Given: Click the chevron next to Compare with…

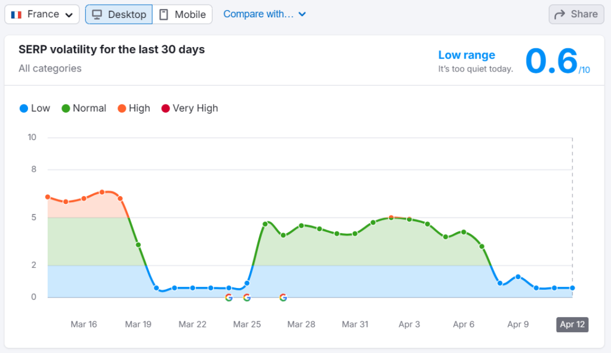Looking at the screenshot, I should click(302, 14).
